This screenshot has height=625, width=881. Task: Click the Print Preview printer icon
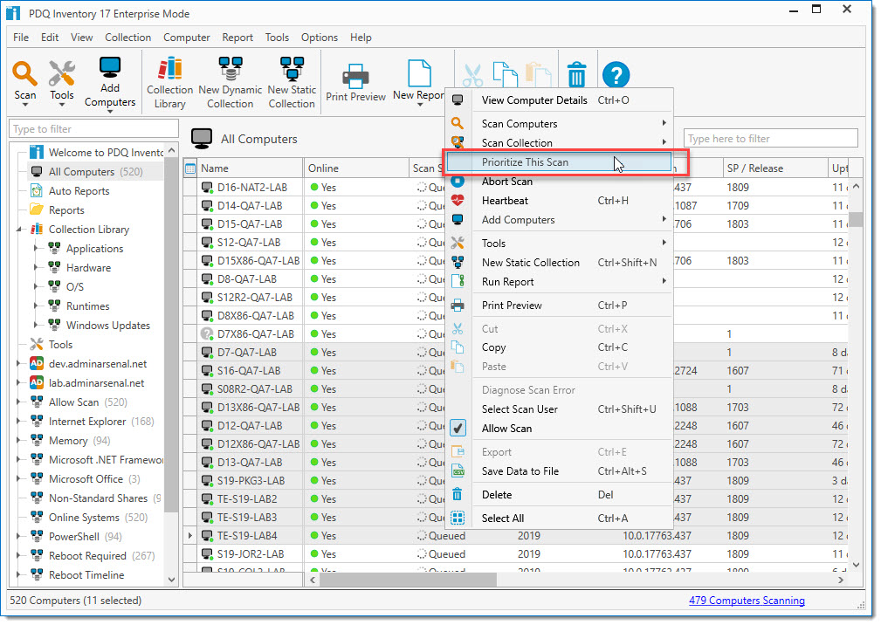pos(355,76)
